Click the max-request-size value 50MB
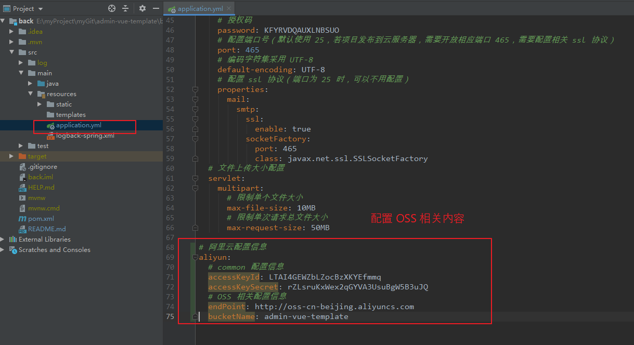 point(320,228)
